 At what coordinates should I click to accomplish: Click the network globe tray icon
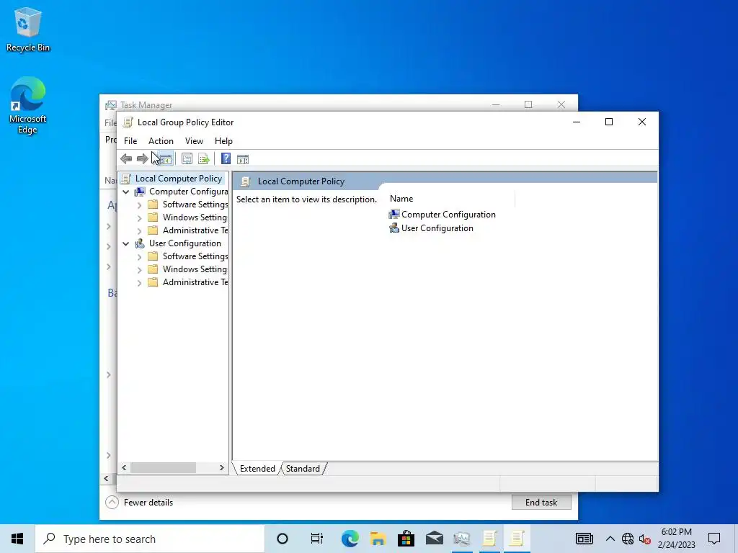tap(628, 539)
